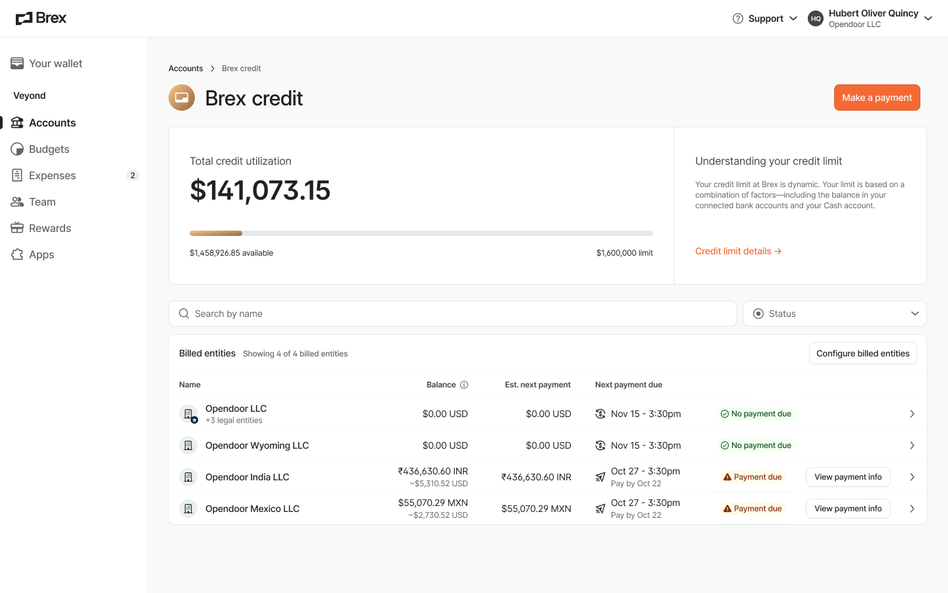Screen dimensions: 948x593
Task: Click Opendoor LLC No payment due badge
Action: pyautogui.click(x=756, y=414)
